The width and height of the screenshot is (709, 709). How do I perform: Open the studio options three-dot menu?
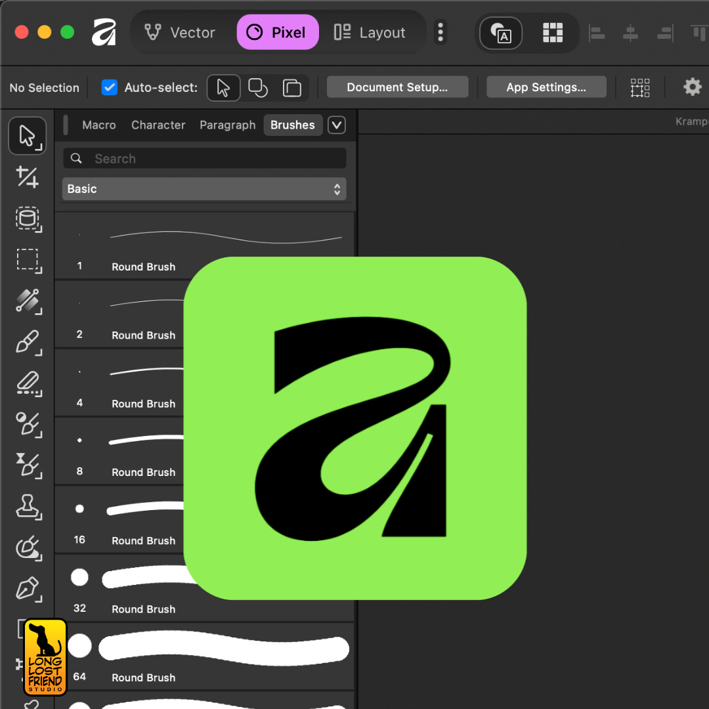click(440, 32)
